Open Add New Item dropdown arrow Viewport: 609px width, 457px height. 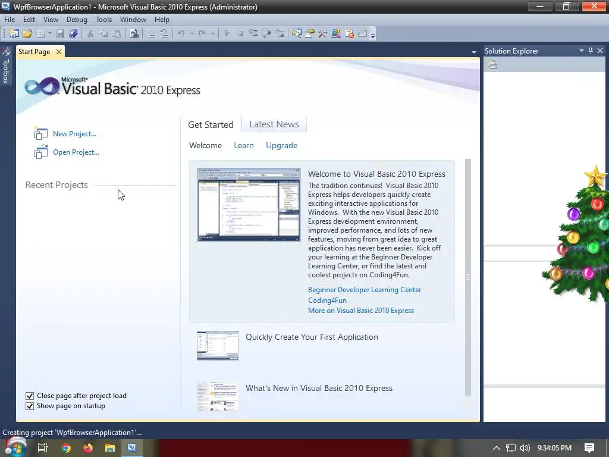50,33
